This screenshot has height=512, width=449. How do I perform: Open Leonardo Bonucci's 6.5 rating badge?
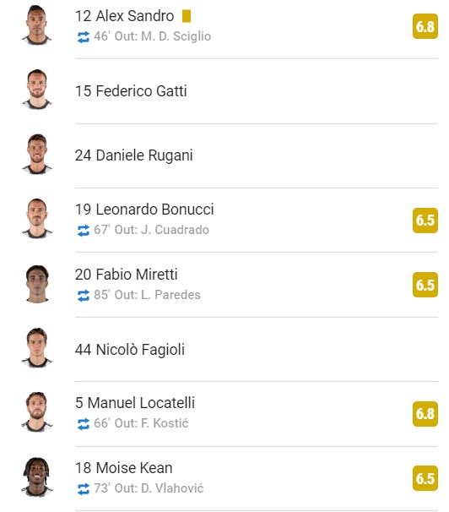425,220
